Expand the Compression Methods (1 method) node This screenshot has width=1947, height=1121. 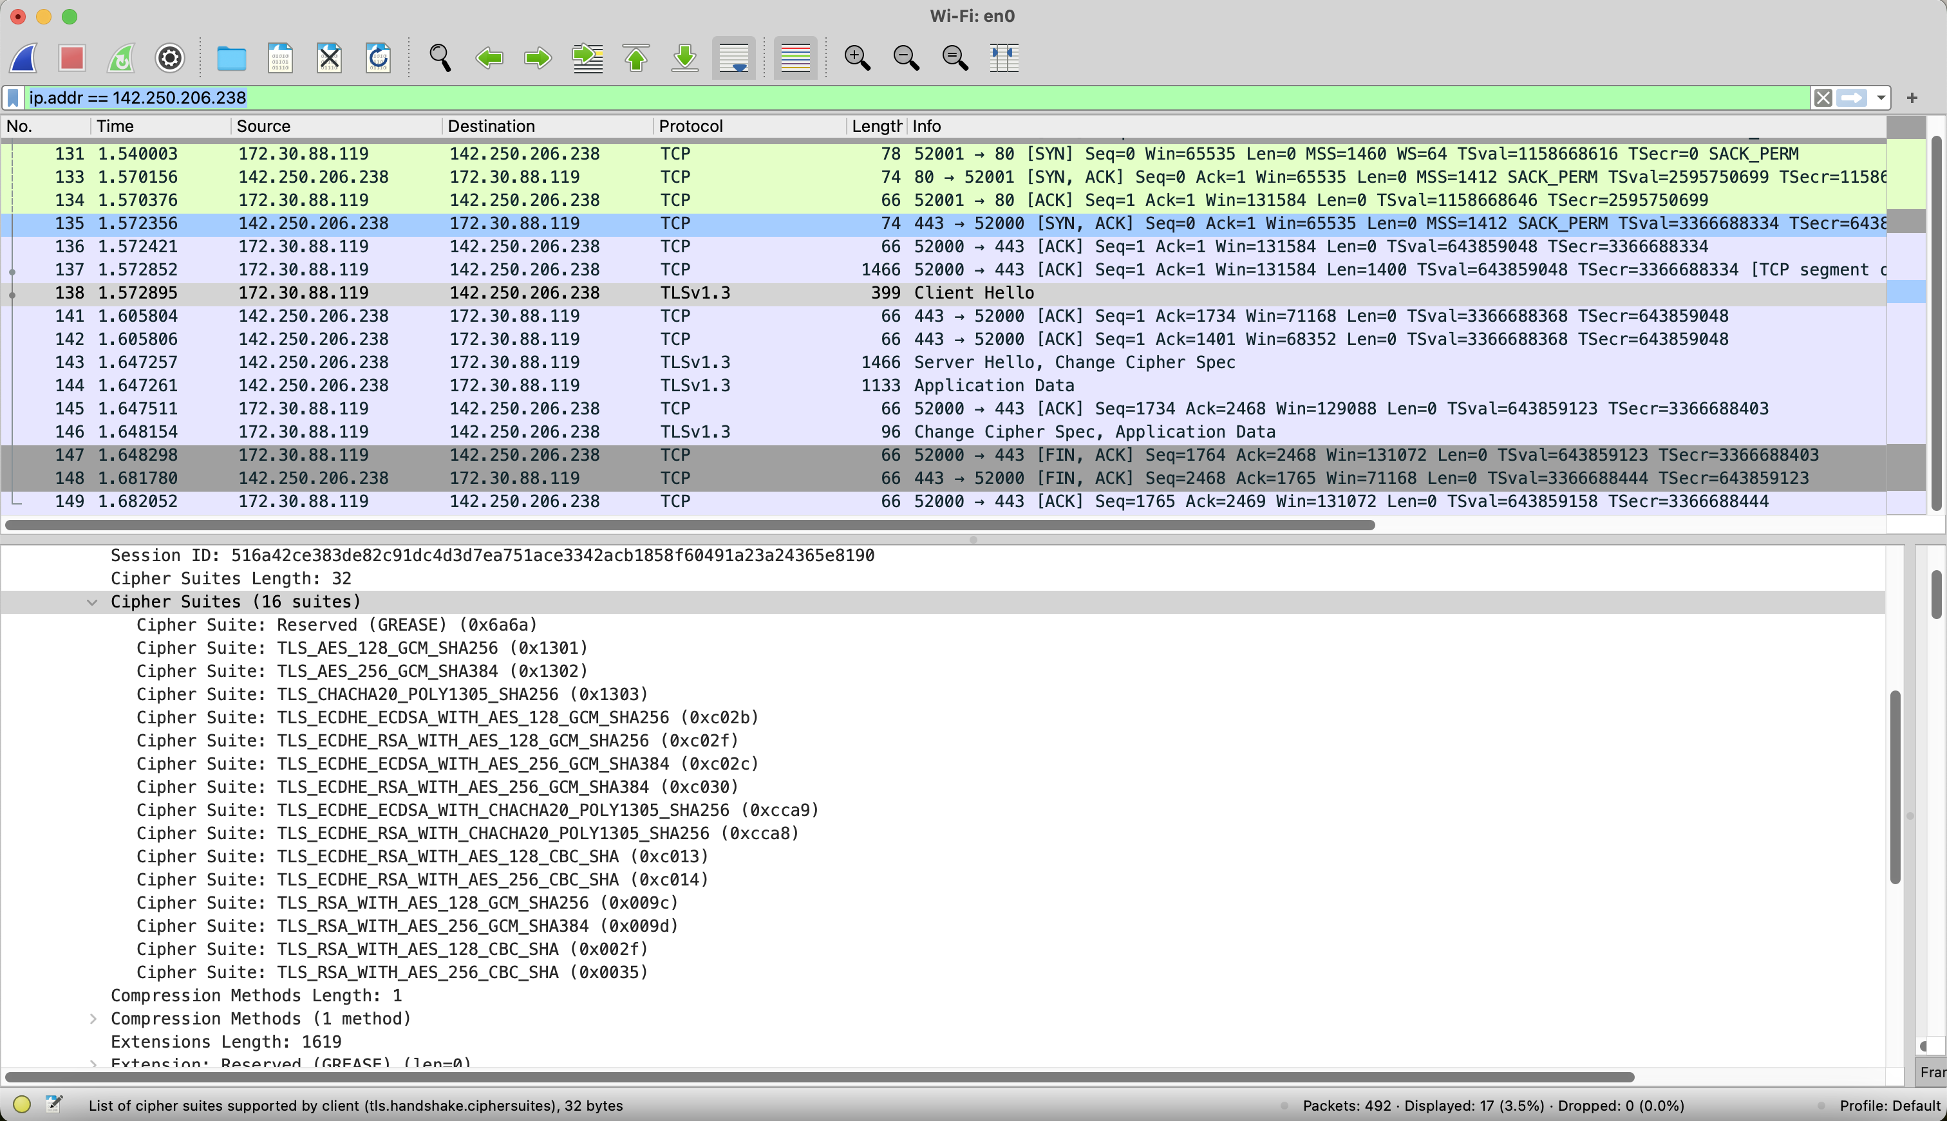(93, 1019)
